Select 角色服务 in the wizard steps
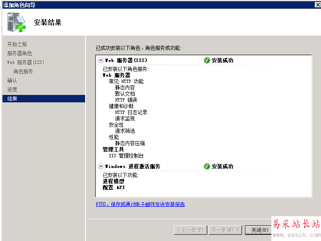Image resolution: width=321 pixels, height=241 pixels. [23, 71]
